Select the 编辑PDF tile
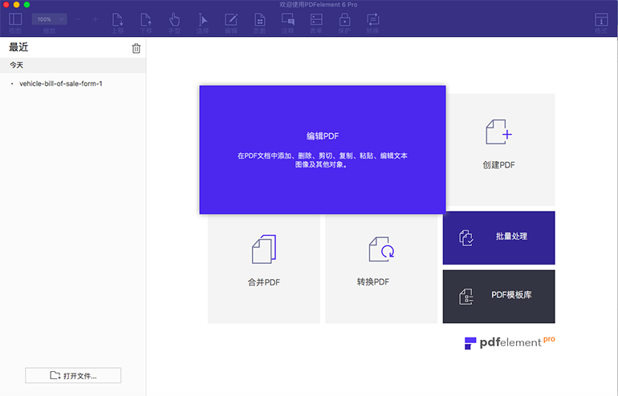 coord(322,149)
